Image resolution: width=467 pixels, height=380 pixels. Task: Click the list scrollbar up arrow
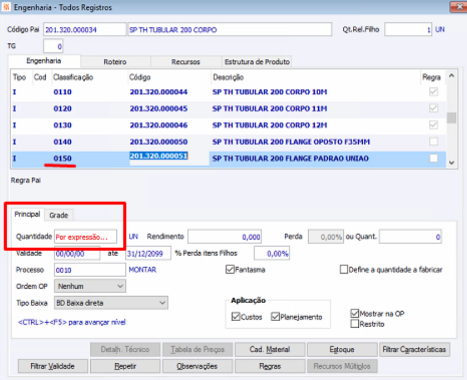point(451,76)
